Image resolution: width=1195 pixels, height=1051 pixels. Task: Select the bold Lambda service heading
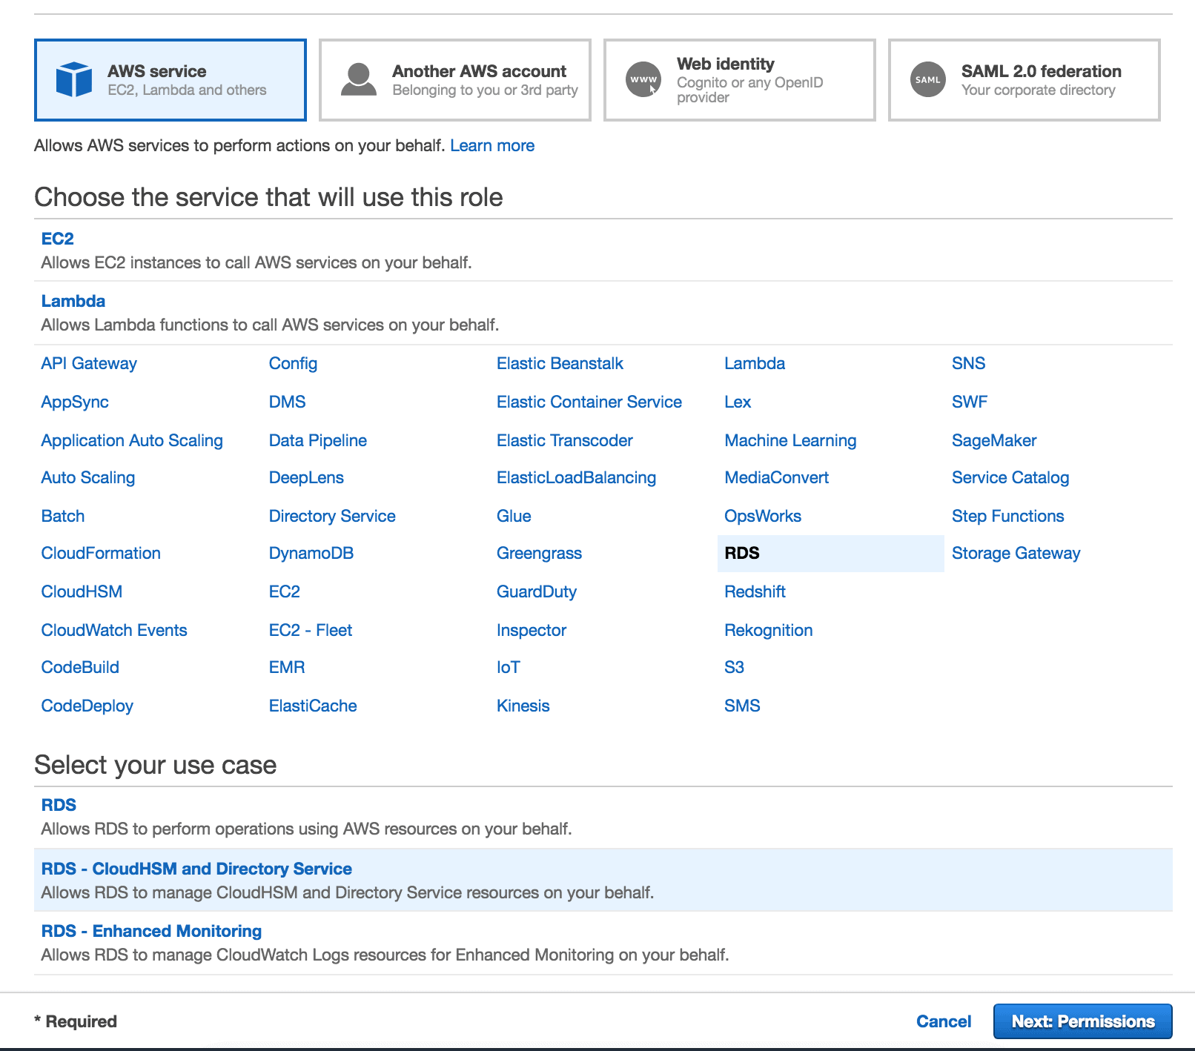(73, 301)
